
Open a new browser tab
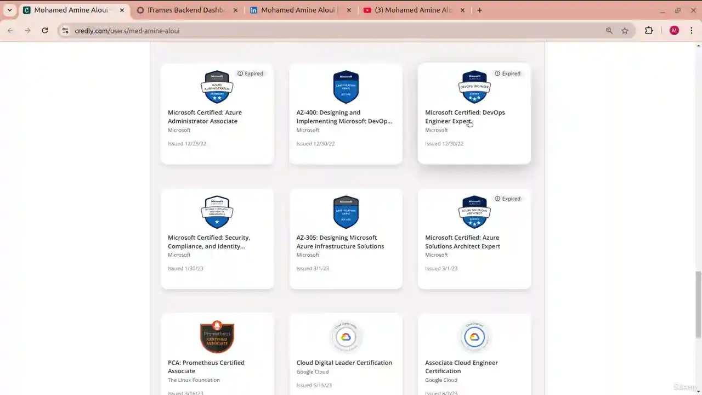click(x=479, y=10)
